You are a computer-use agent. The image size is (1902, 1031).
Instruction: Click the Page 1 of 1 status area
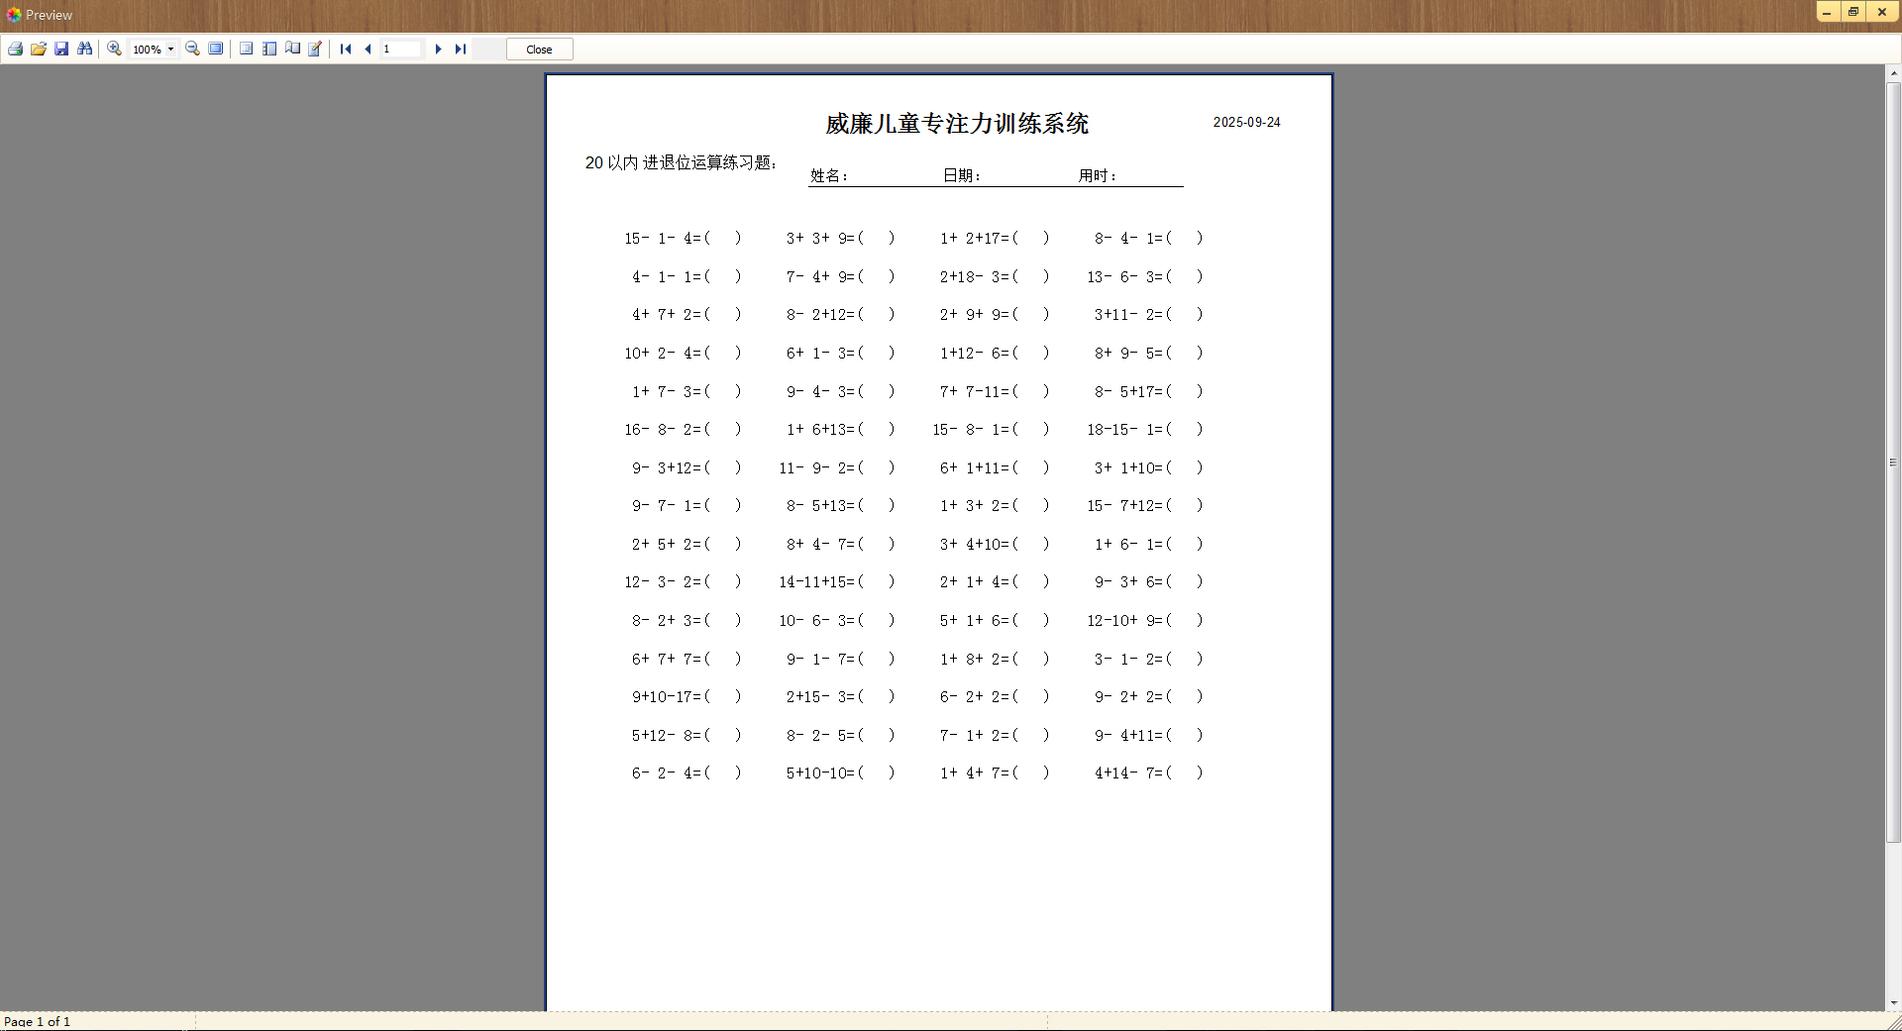[37, 1021]
